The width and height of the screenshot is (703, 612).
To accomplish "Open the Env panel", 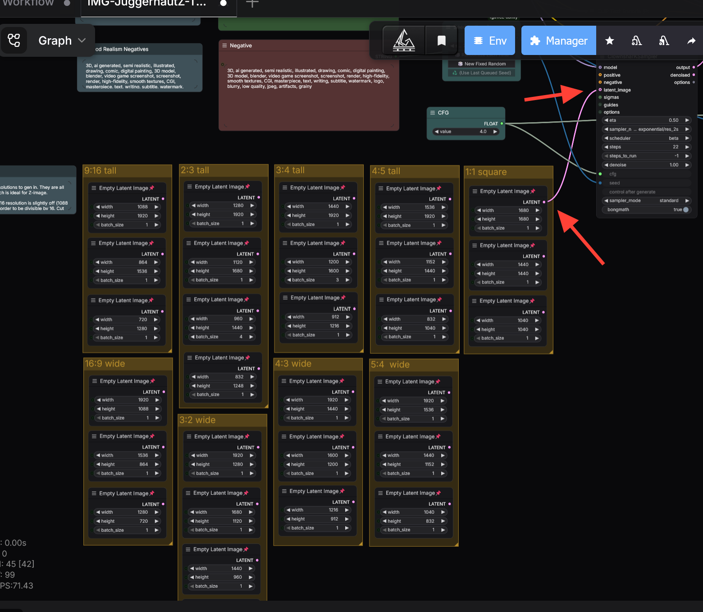I will click(x=490, y=41).
